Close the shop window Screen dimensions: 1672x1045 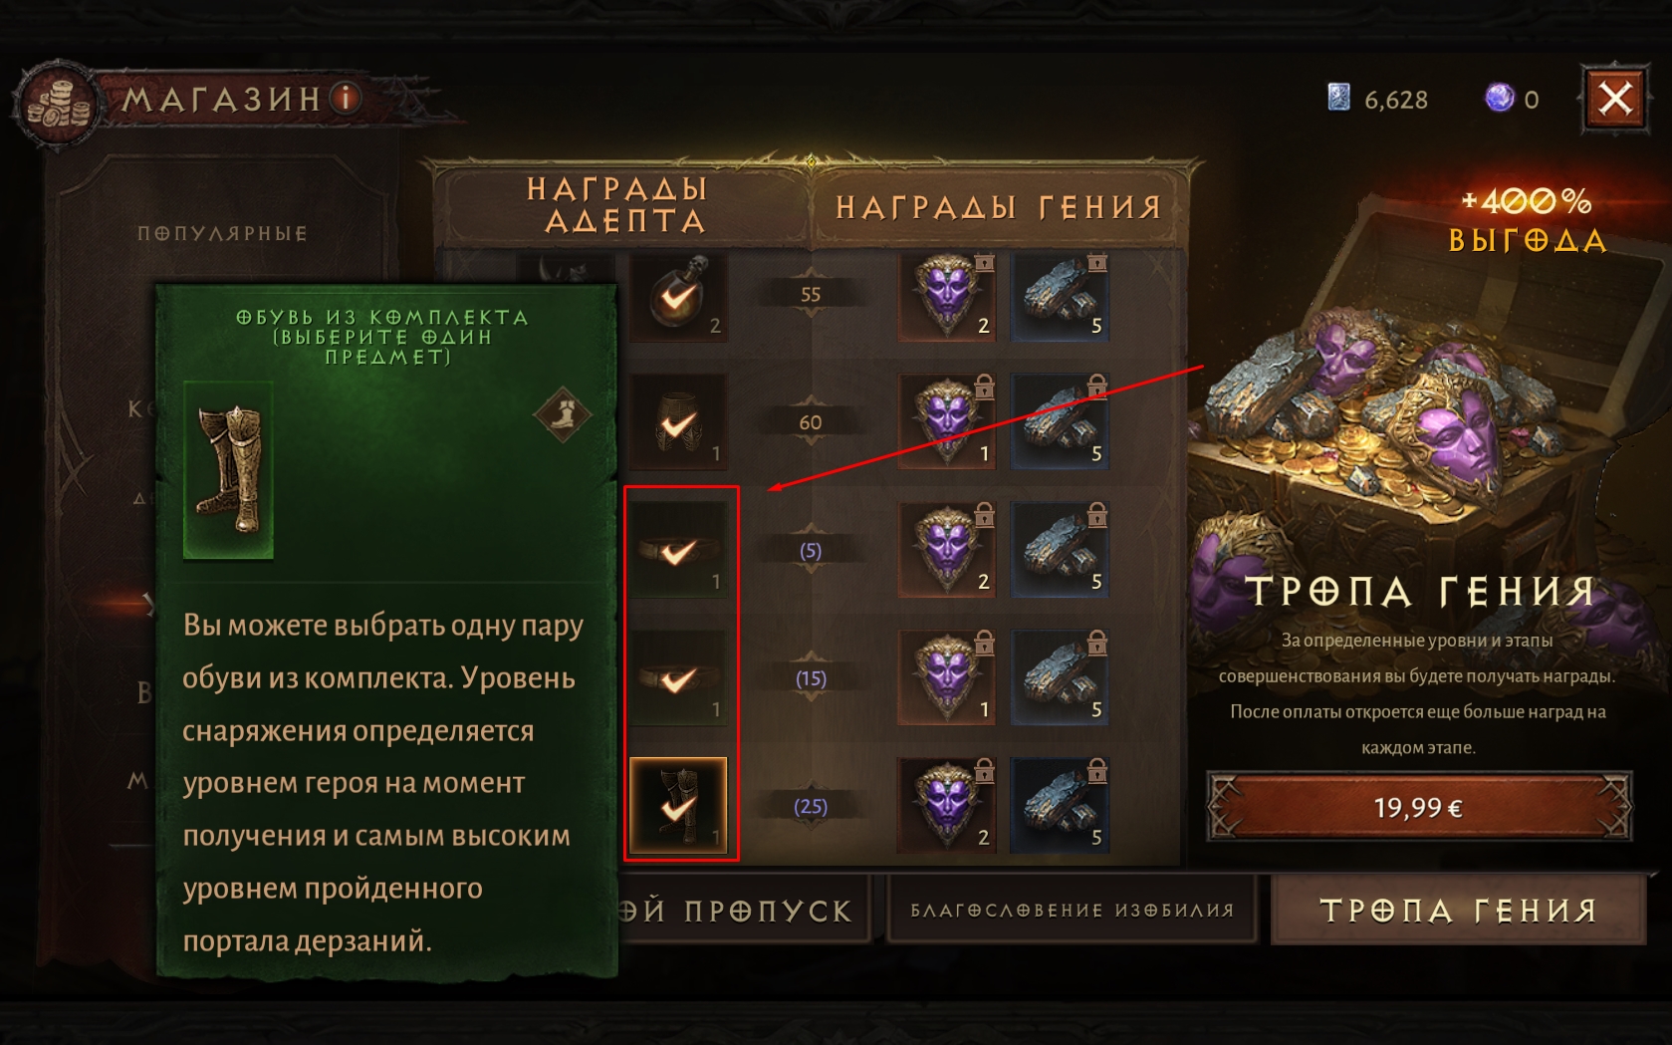coord(1614,99)
